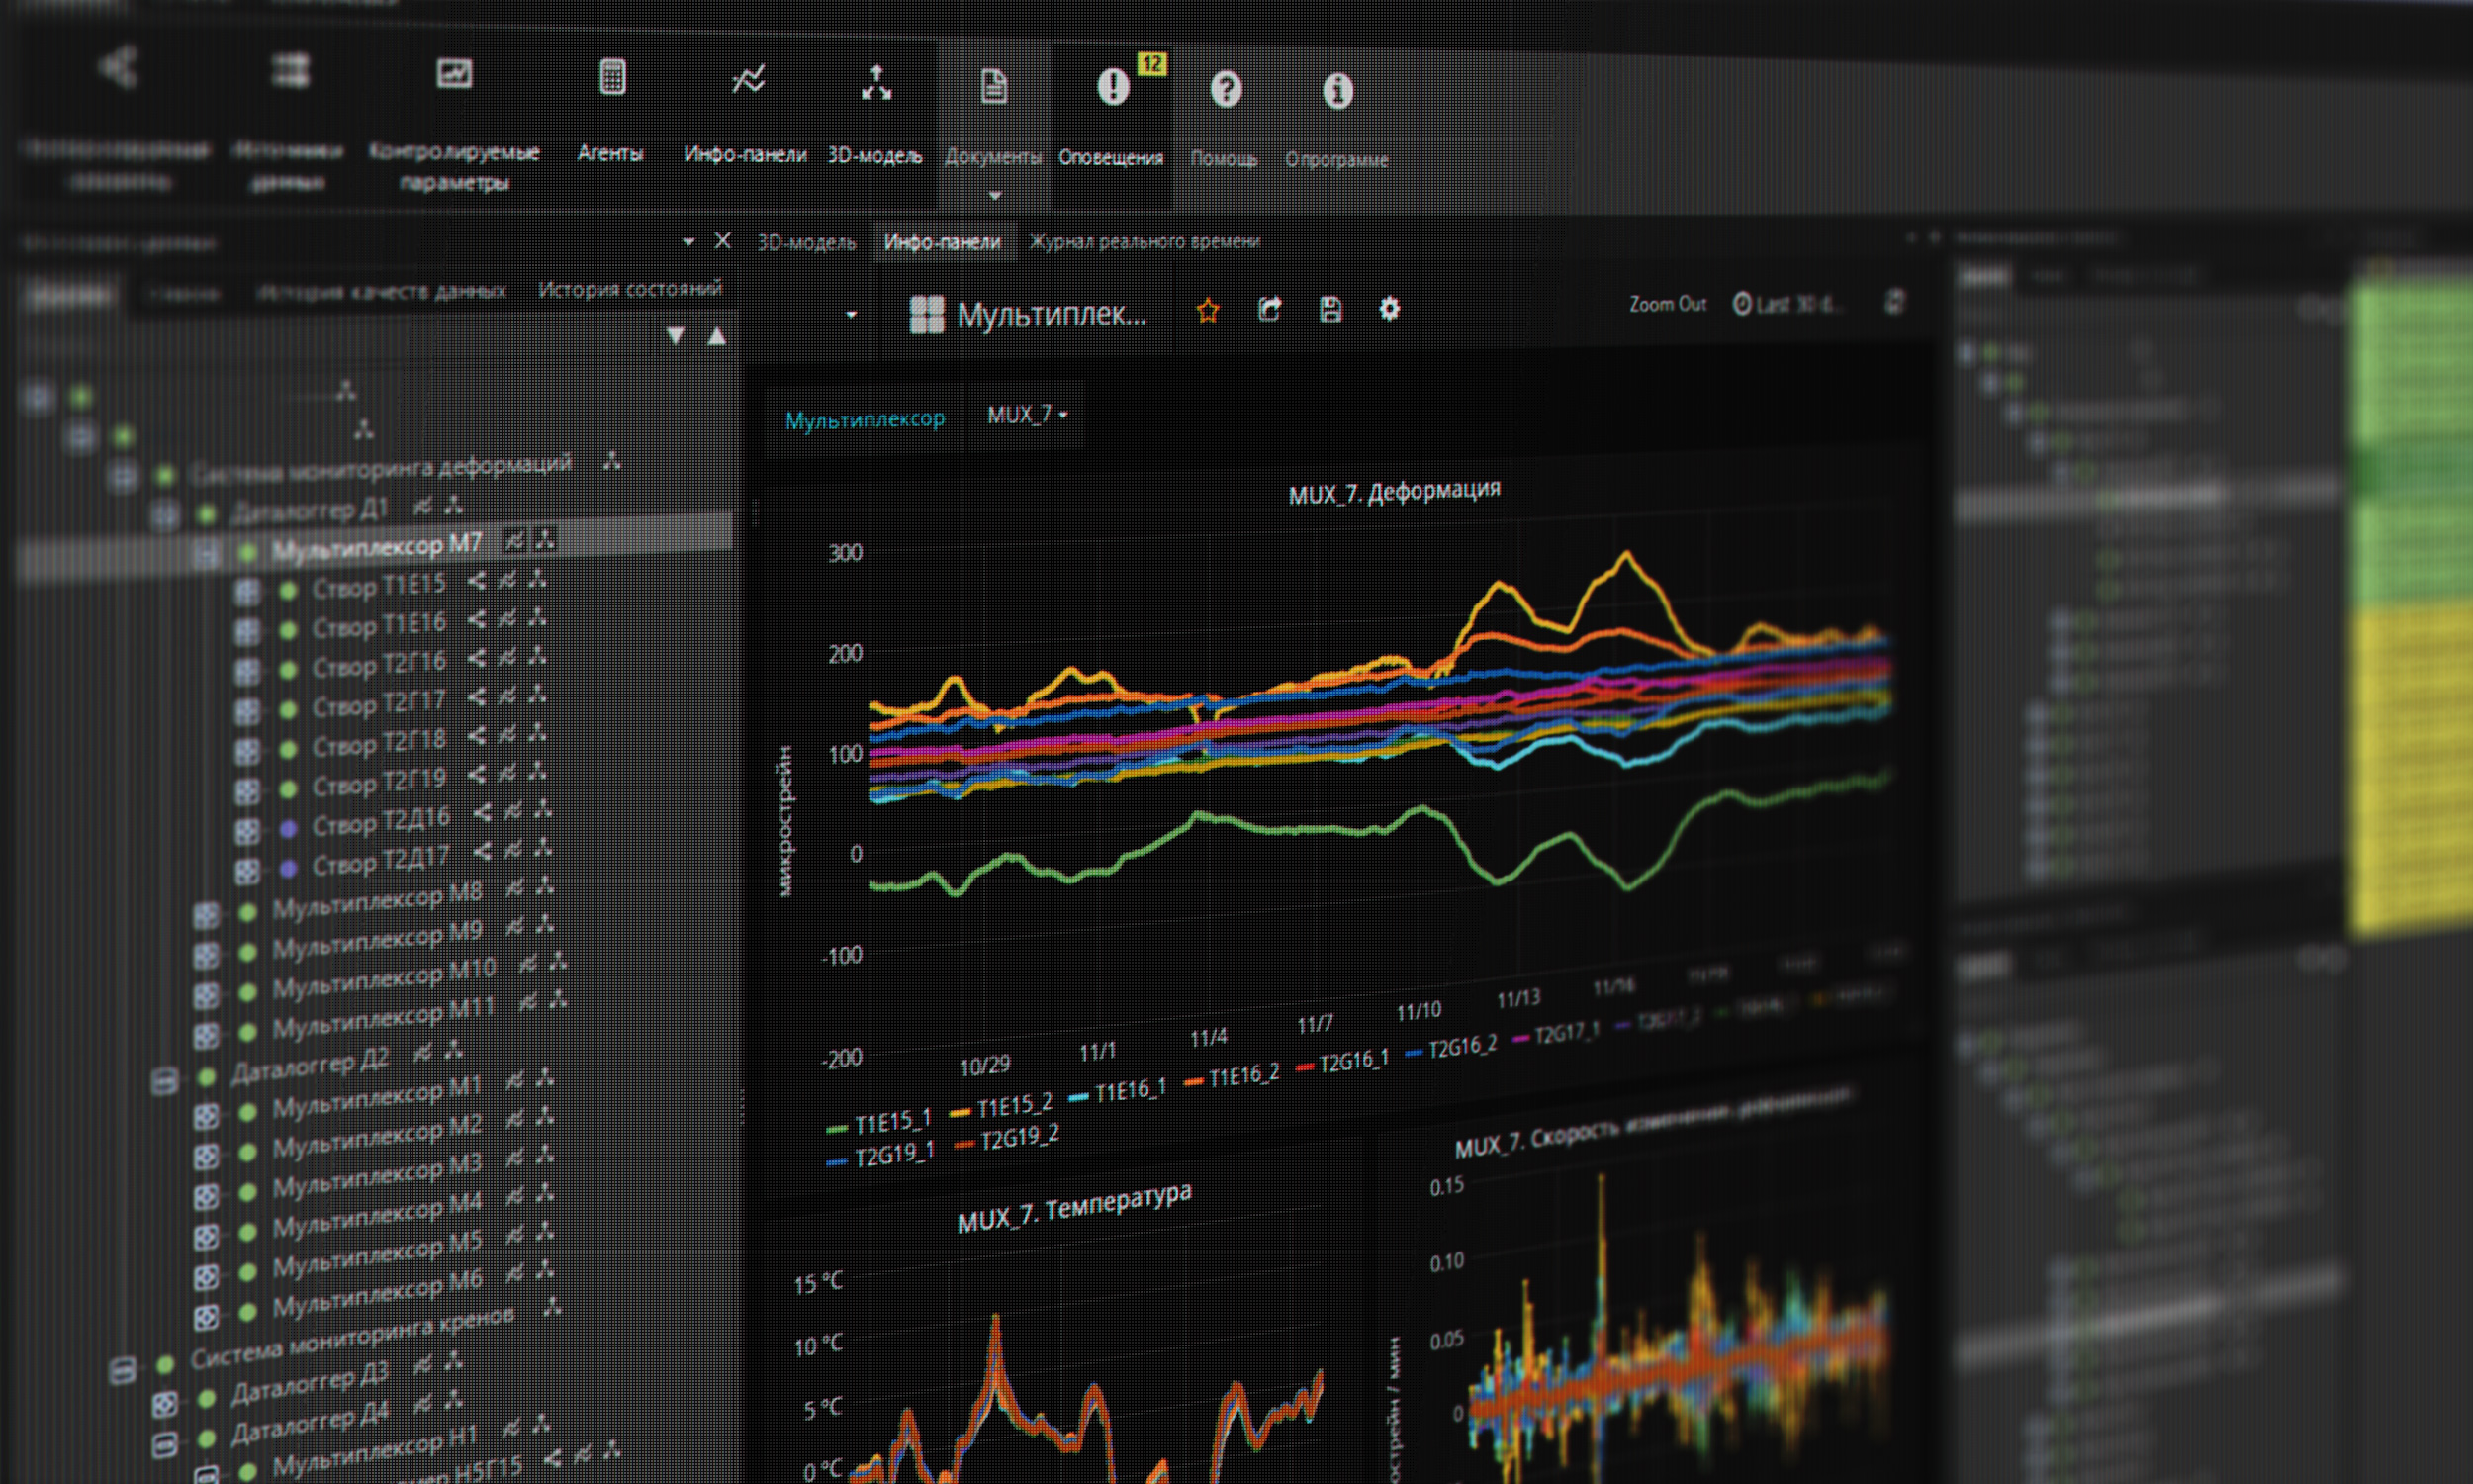Save the dashboard with floppy icon
Screen dimensions: 2473x1484
click(x=1330, y=310)
